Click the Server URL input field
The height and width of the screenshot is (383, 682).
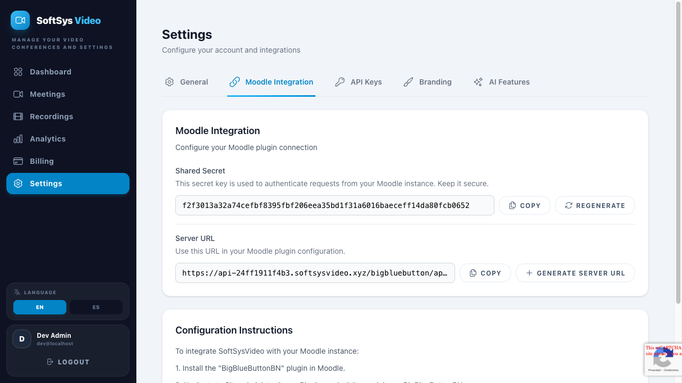pos(315,273)
